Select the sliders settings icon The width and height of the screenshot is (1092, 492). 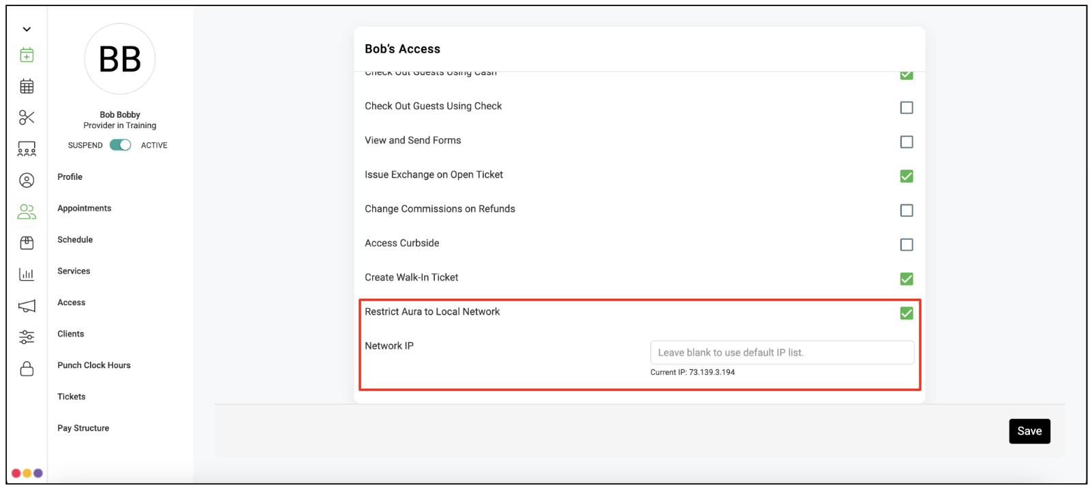tap(27, 337)
